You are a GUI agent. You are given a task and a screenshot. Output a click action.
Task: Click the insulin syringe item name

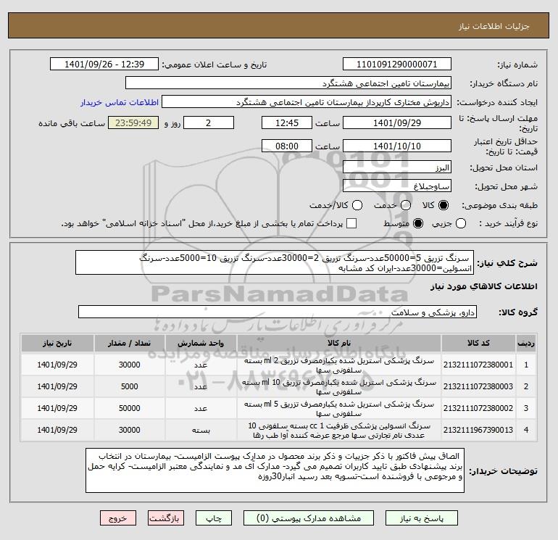[339, 431]
